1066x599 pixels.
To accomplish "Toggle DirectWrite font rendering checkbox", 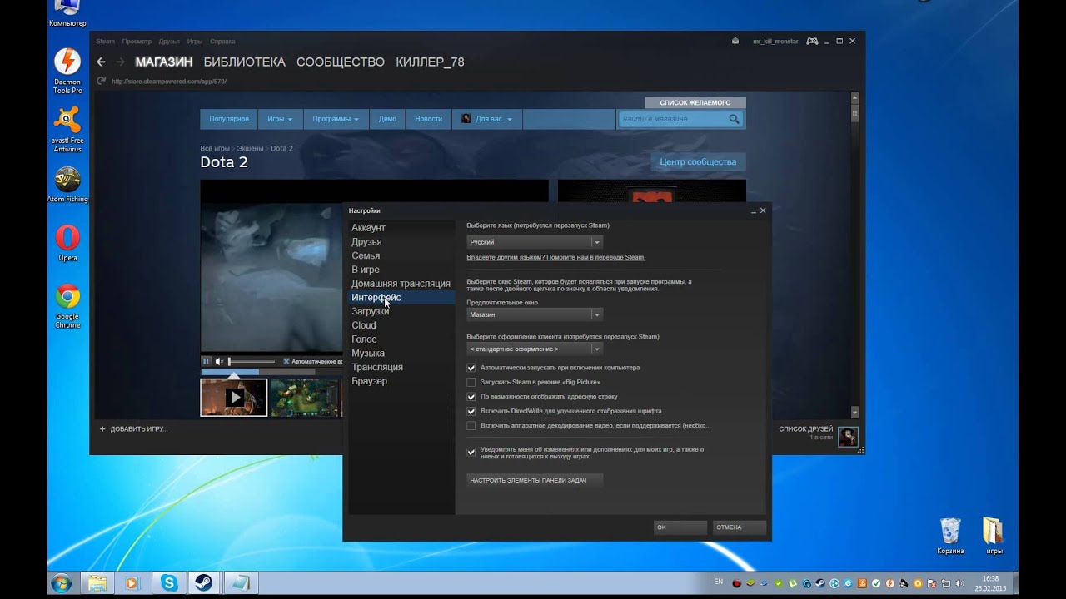I will coord(471,411).
